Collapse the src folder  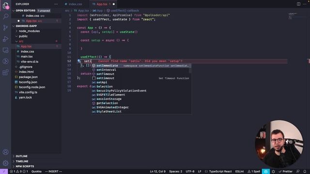pyautogui.click(x=21, y=42)
